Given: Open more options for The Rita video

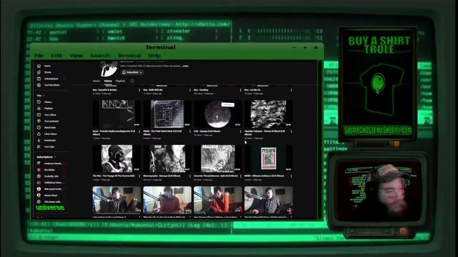Looking at the screenshot, I should pos(139,176).
